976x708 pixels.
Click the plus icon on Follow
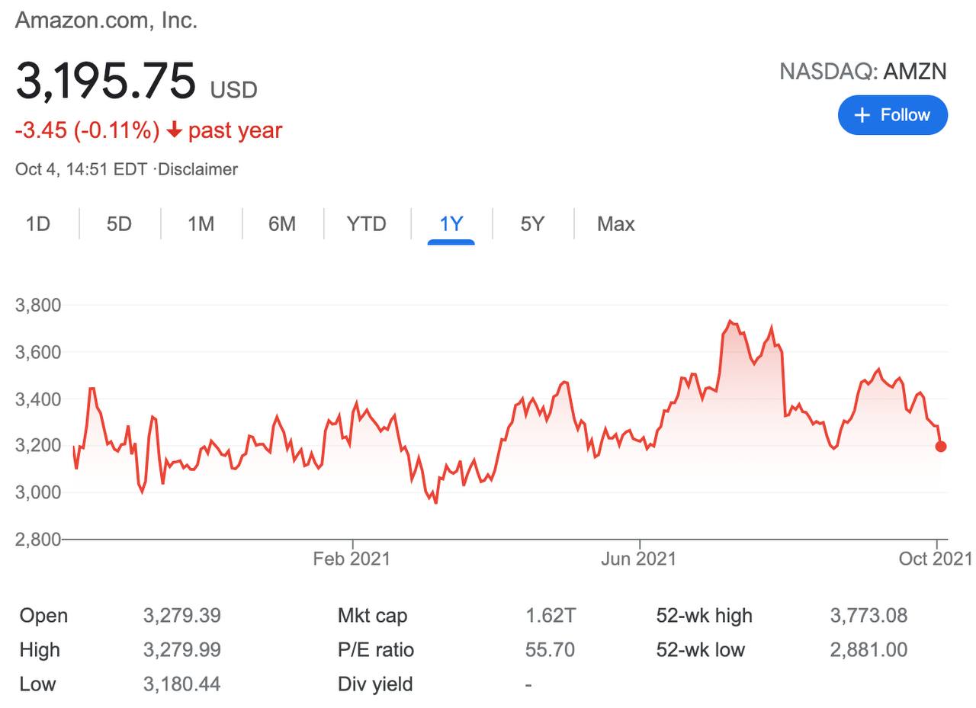[862, 115]
